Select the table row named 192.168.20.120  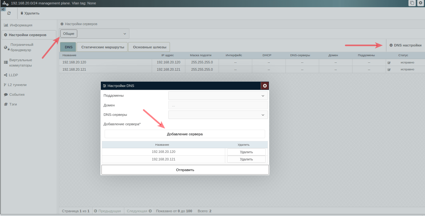click(242, 62)
